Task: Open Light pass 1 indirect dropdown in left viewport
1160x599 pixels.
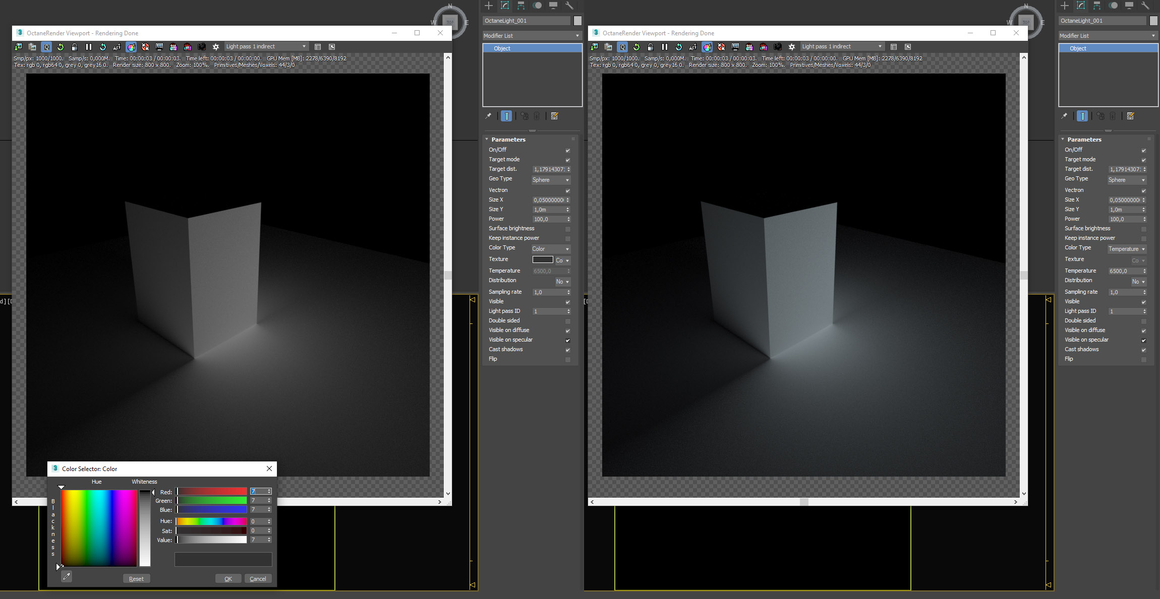Action: (266, 46)
